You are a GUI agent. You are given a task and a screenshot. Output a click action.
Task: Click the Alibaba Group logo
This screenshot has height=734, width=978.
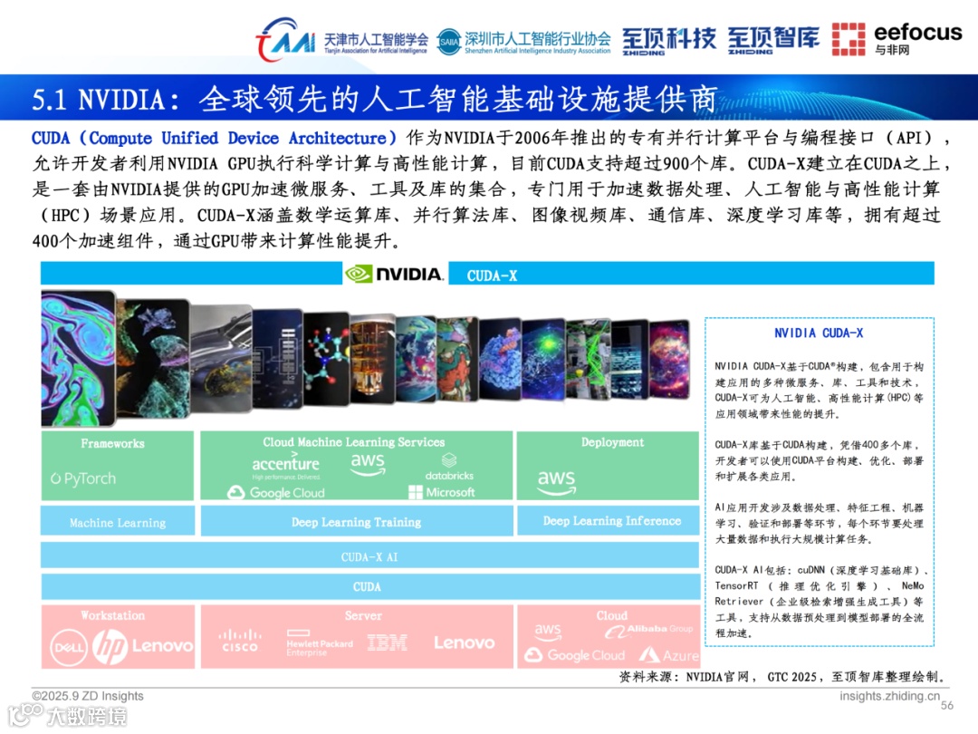click(x=648, y=631)
